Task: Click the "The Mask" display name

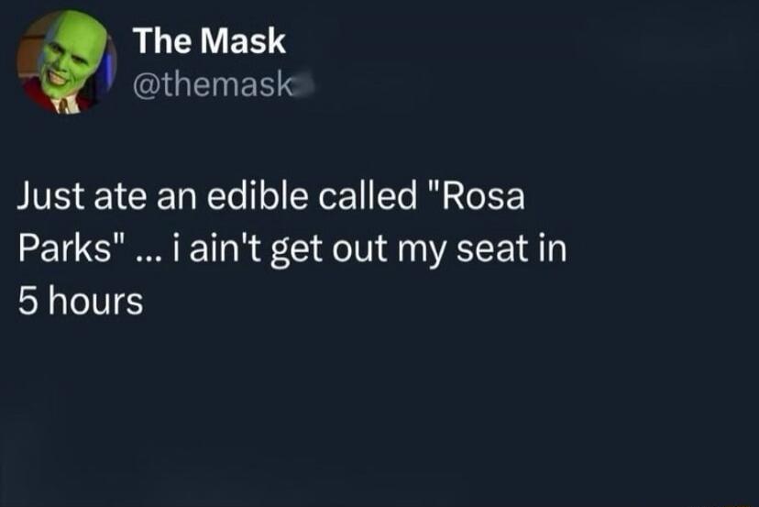Action: coord(209,41)
